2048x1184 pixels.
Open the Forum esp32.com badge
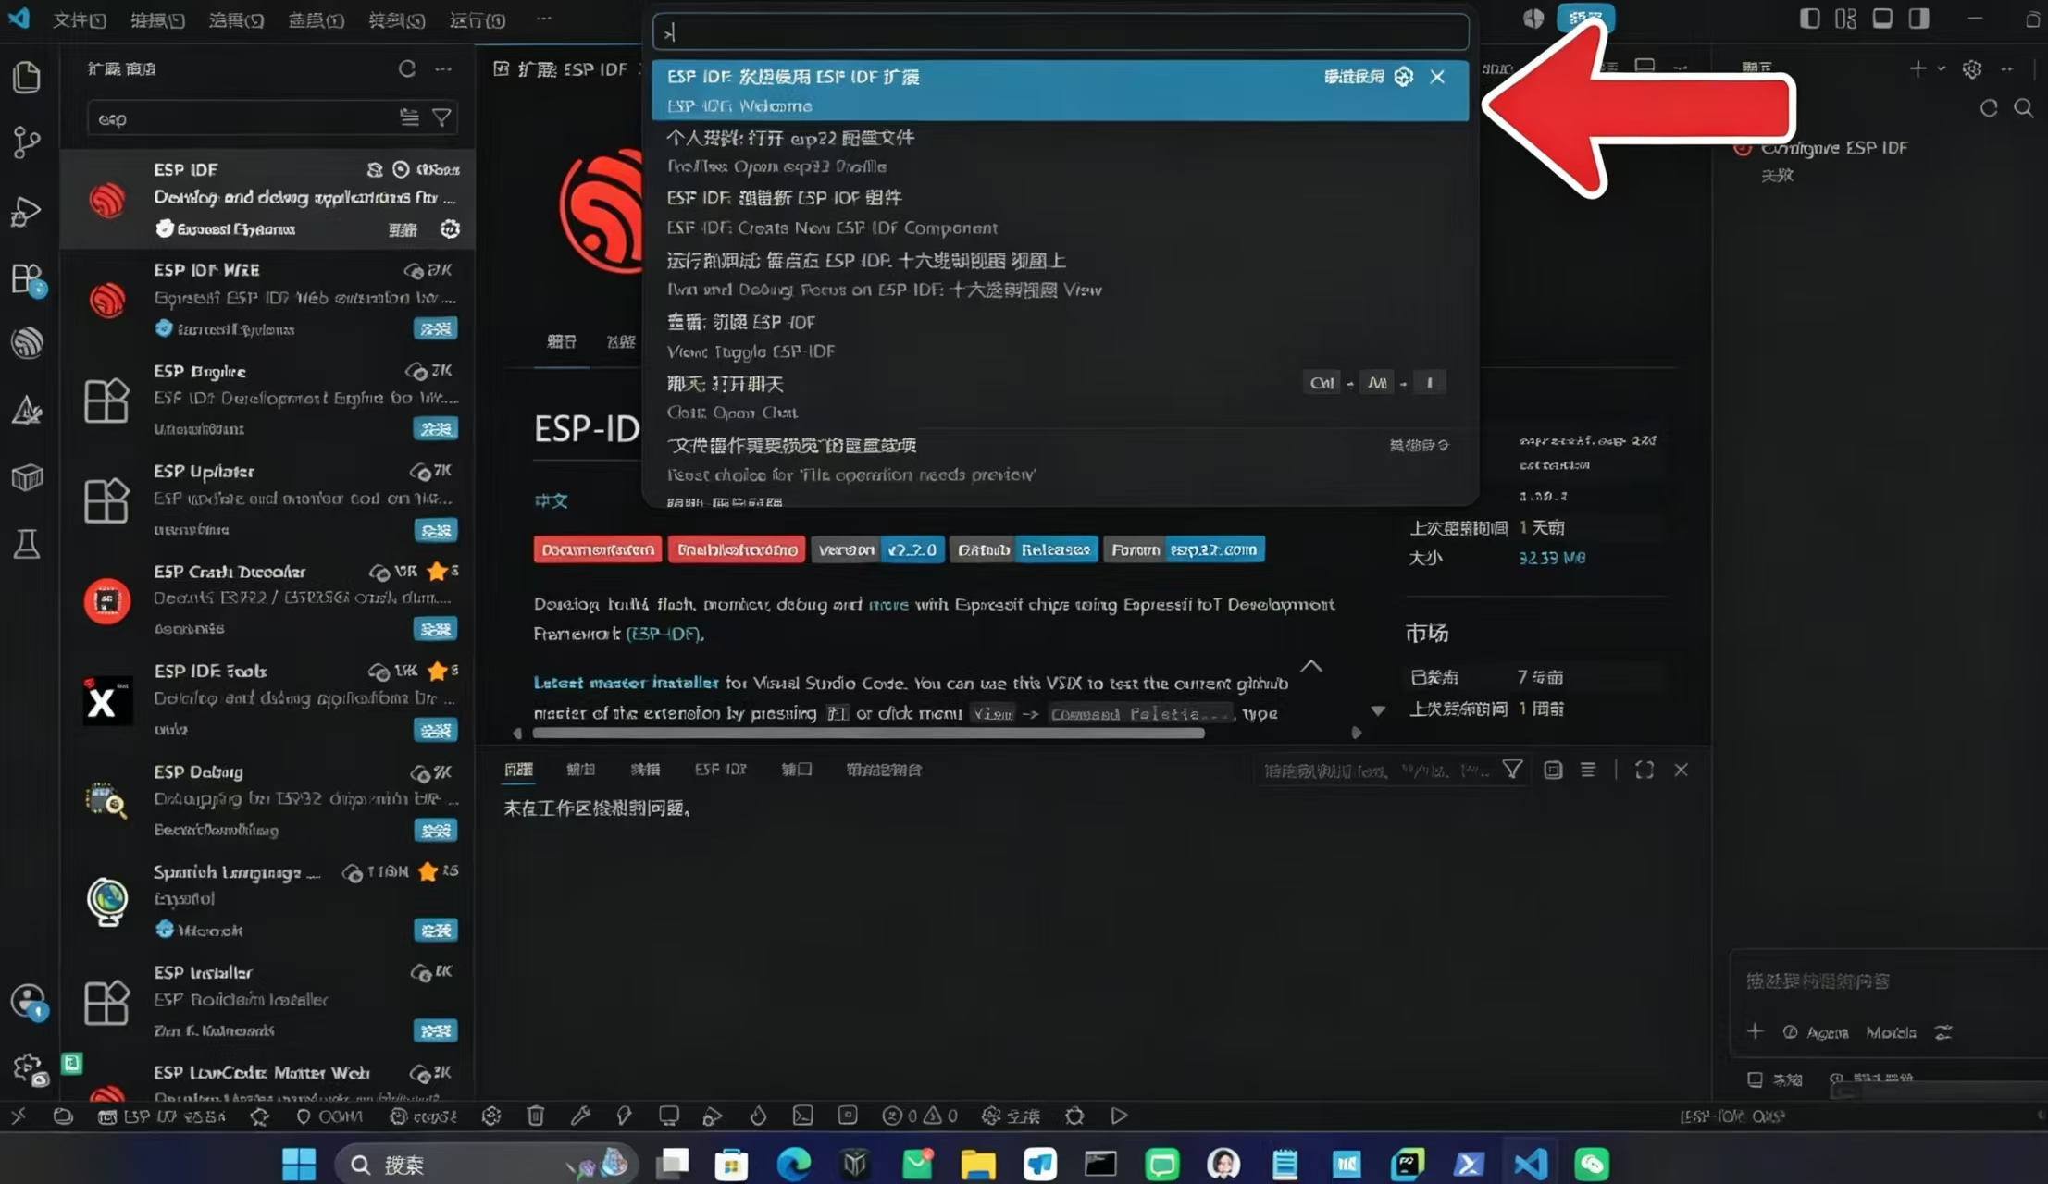[x=1184, y=549]
